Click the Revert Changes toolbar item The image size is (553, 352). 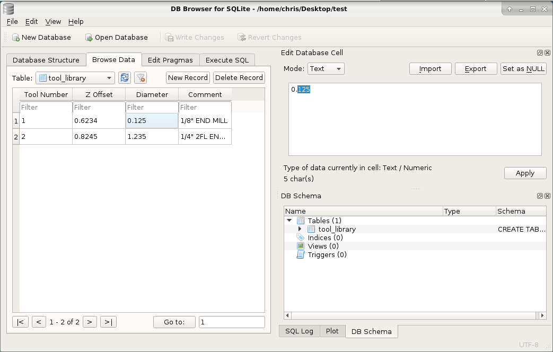point(270,38)
